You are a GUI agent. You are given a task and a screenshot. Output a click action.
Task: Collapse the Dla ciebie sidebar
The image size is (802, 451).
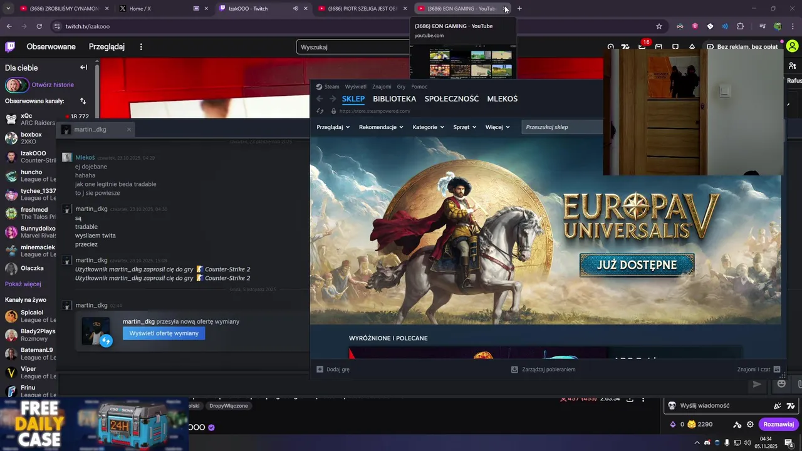point(83,68)
